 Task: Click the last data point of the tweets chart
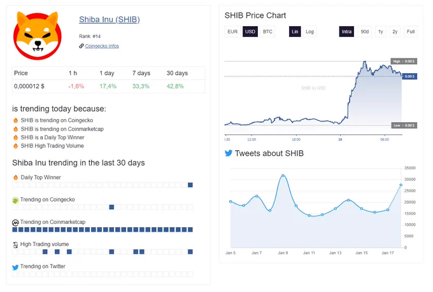401,185
